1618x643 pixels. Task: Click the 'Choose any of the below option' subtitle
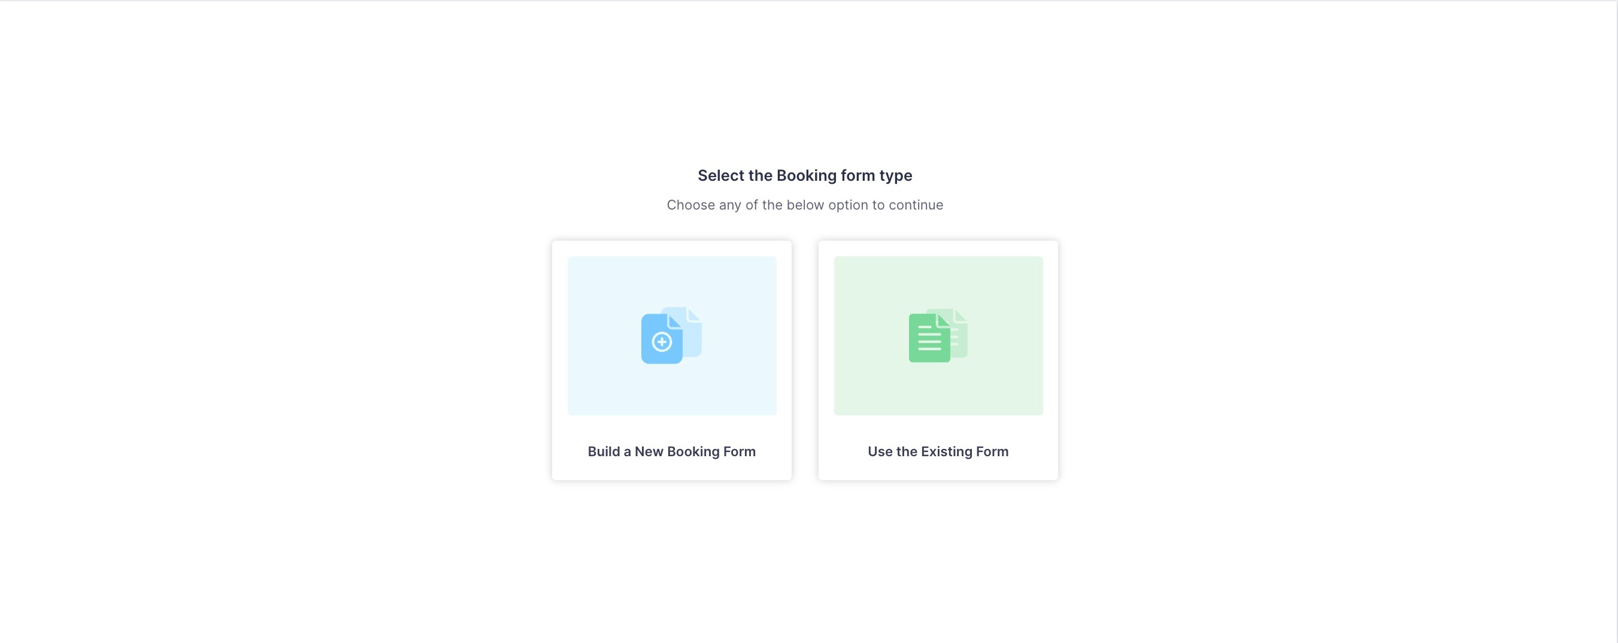[x=805, y=205]
